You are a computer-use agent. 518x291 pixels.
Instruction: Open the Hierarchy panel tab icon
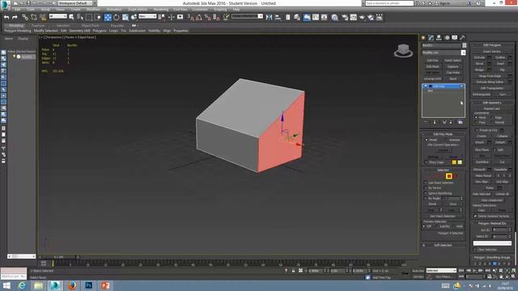439,38
